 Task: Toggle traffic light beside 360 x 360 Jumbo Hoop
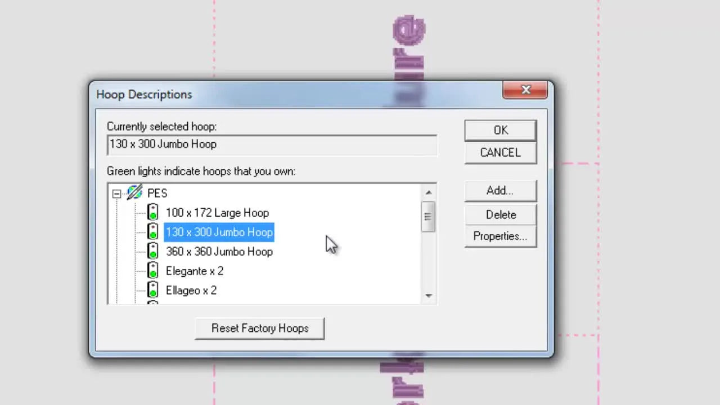pyautogui.click(x=152, y=251)
